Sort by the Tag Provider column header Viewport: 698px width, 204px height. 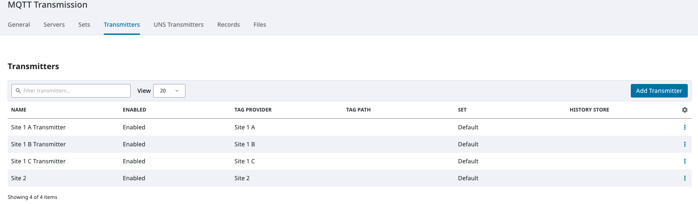click(x=253, y=110)
